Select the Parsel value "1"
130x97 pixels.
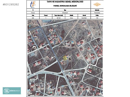46,18
